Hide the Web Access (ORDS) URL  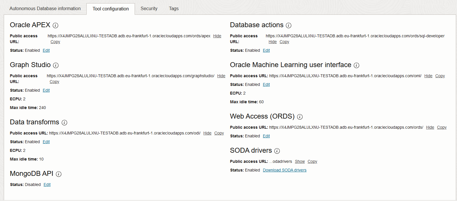(430, 127)
